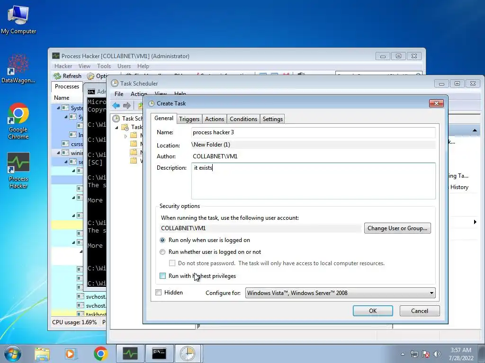
Task: Open Windows Media Player from the taskbar
Action: pyautogui.click(x=71, y=354)
